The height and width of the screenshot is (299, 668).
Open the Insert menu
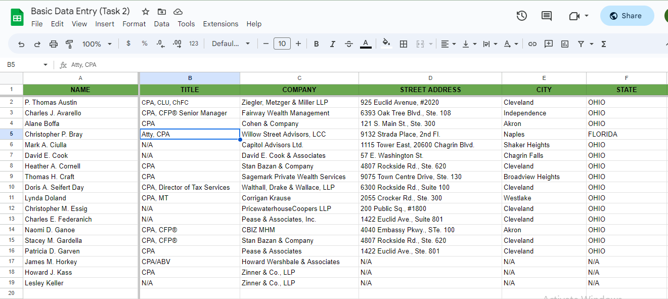click(105, 24)
